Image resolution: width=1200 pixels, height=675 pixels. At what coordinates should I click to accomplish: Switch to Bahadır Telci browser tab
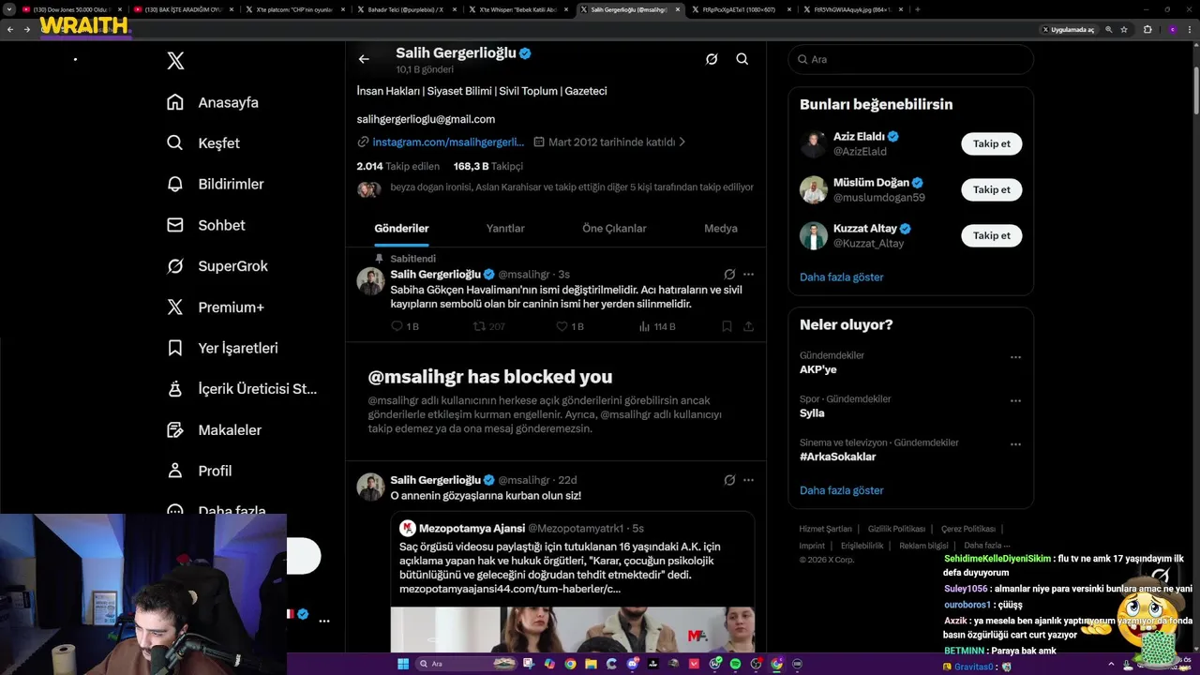409,9
